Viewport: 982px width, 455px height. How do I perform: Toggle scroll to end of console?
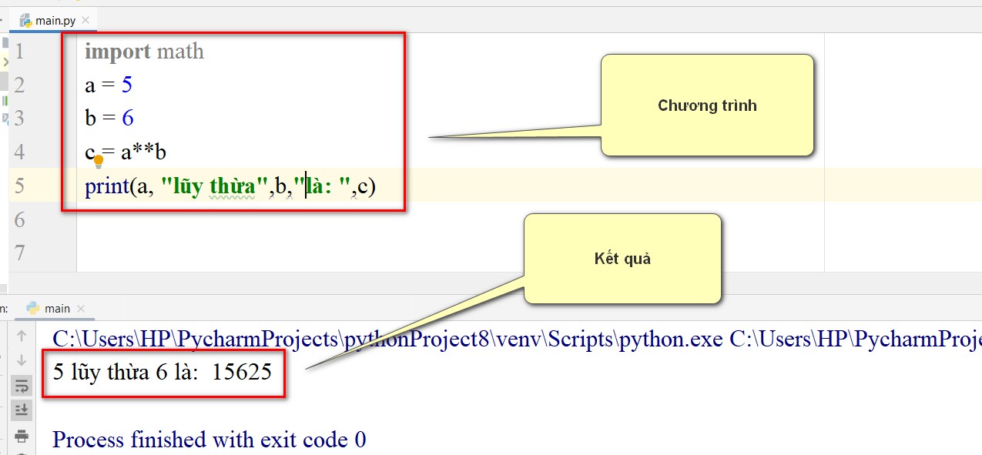22,410
